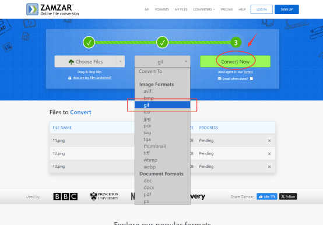Open the Pricing page in navigation
The width and height of the screenshot is (323, 225).
(227, 9)
